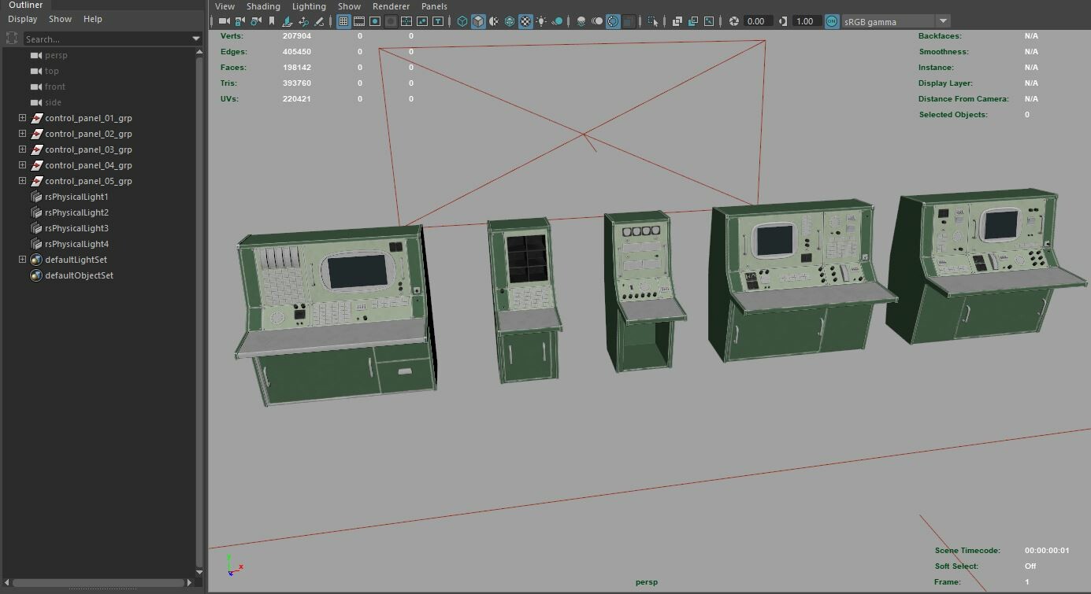The height and width of the screenshot is (594, 1091).
Task: Toggle the color management ON switch
Action: pyautogui.click(x=830, y=21)
